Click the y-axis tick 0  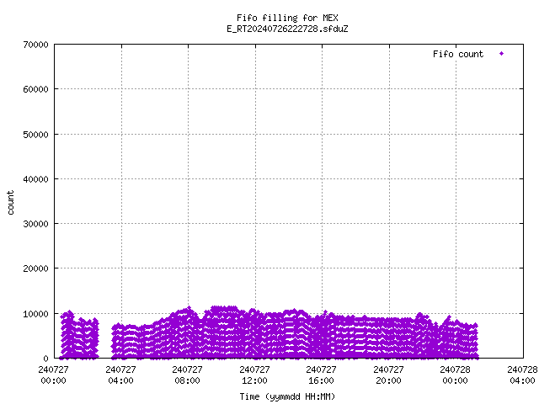click(46, 359)
